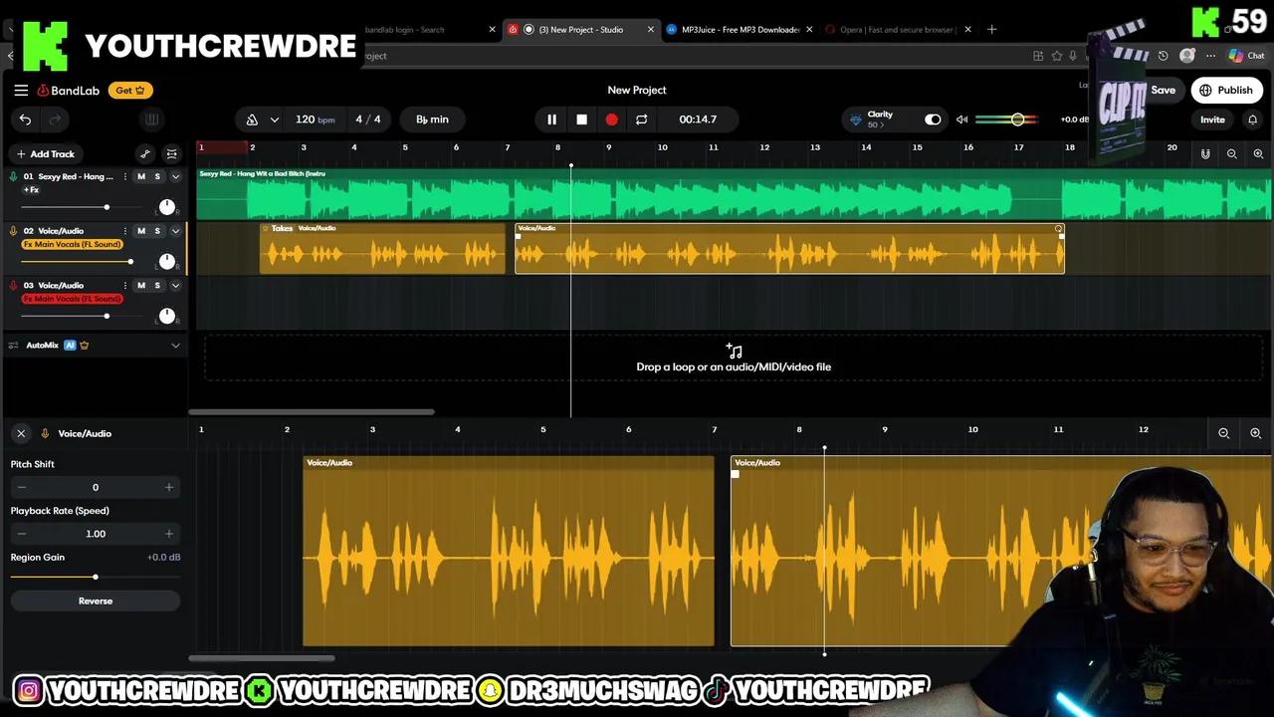Solo track 01 Sexyy Red
This screenshot has height=717, width=1274.
pos(157,176)
